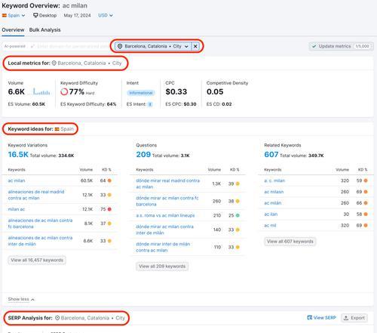This screenshot has width=377, height=333.
Task: Click the Spain flag icon in Keyword ideas
Action: [57, 129]
